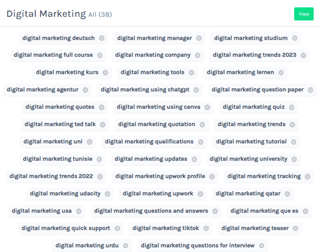Click 'digital marketing full course' keyword text
The height and width of the screenshot is (252, 321).
pyautogui.click(x=53, y=55)
